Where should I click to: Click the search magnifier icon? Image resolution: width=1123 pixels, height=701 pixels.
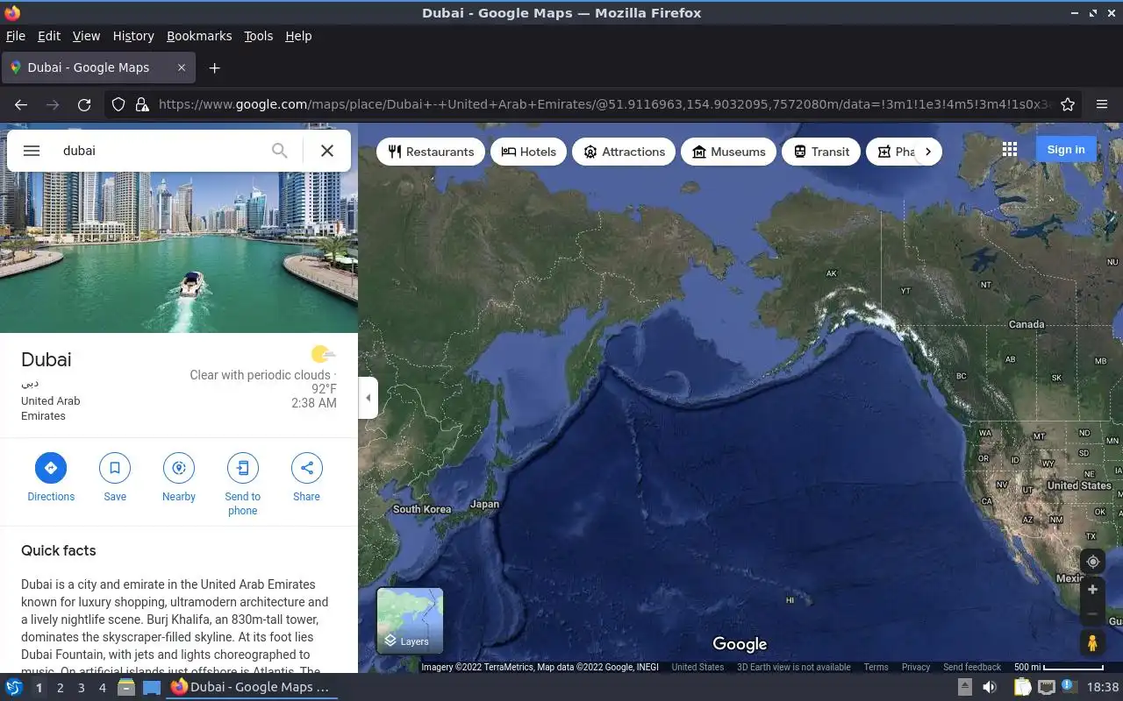click(279, 151)
